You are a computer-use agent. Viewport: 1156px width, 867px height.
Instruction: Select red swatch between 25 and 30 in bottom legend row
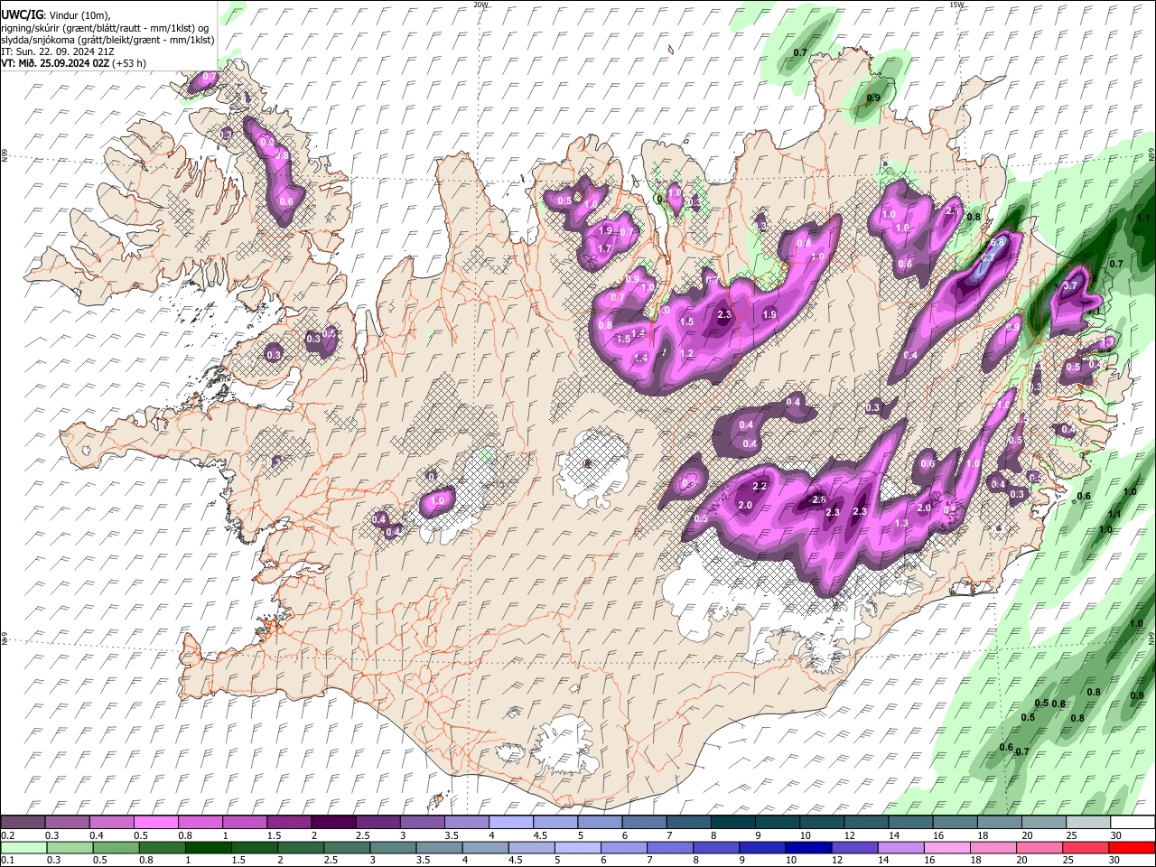(1085, 847)
